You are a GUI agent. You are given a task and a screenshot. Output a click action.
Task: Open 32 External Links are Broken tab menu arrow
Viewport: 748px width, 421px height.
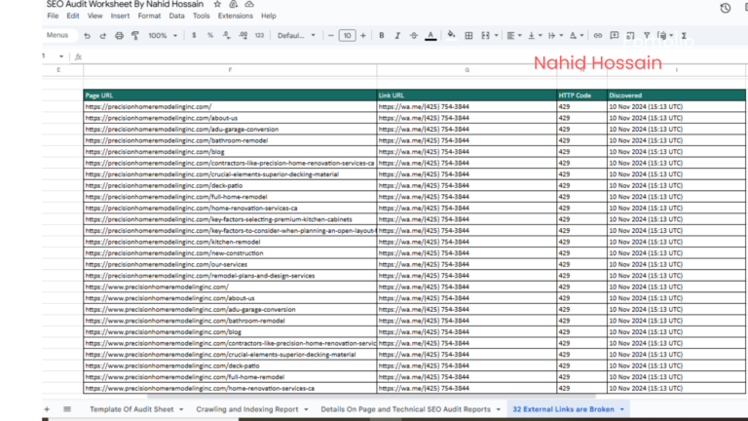coord(622,409)
